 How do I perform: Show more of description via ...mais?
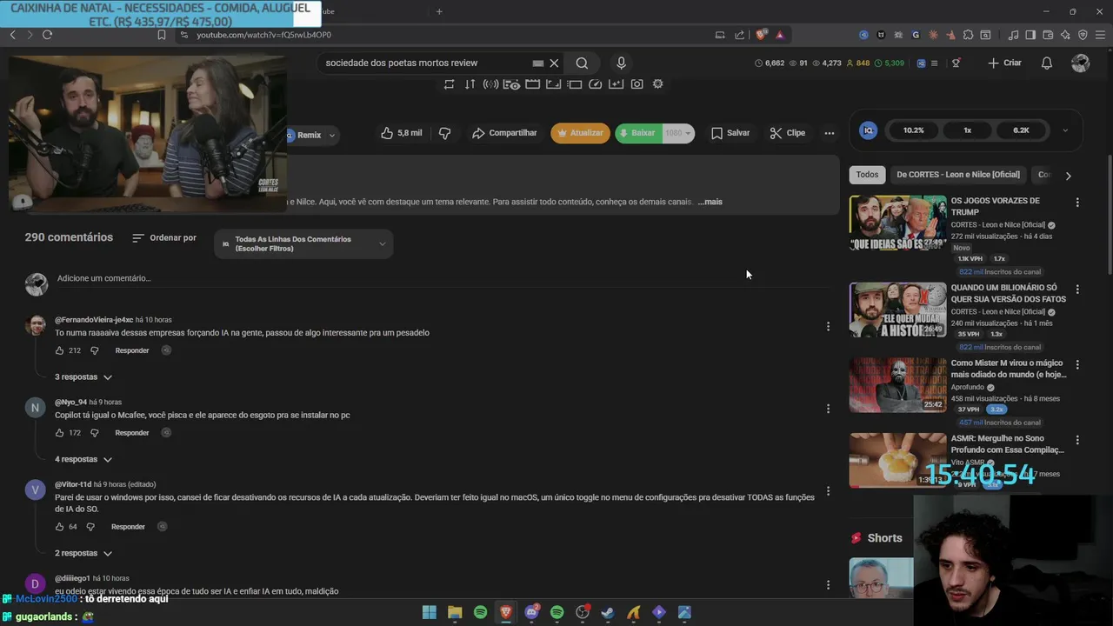click(710, 202)
